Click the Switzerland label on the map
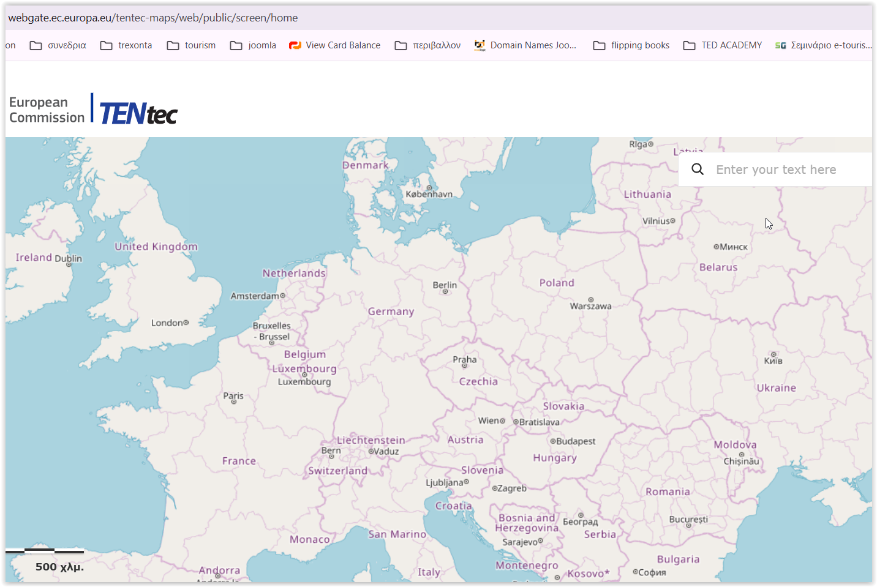 [x=337, y=471]
